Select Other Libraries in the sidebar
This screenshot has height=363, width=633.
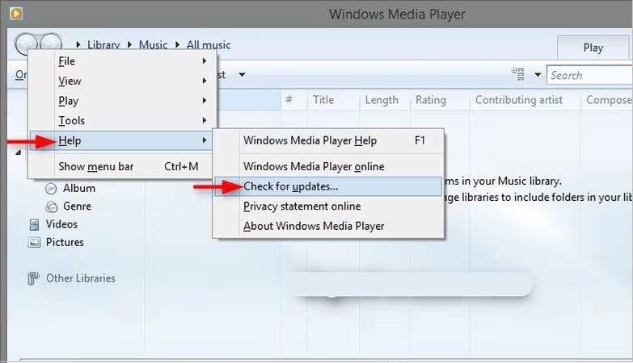pyautogui.click(x=81, y=278)
